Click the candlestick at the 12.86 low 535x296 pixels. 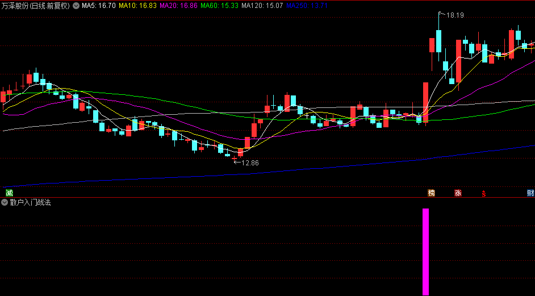coord(234,159)
